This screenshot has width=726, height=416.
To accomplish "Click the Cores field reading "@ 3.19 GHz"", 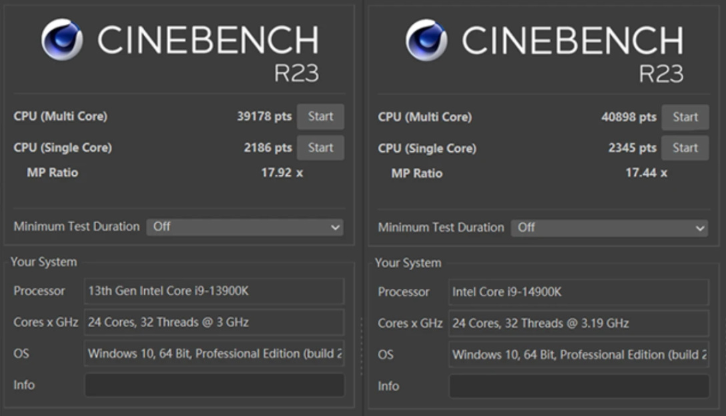I will (578, 323).
